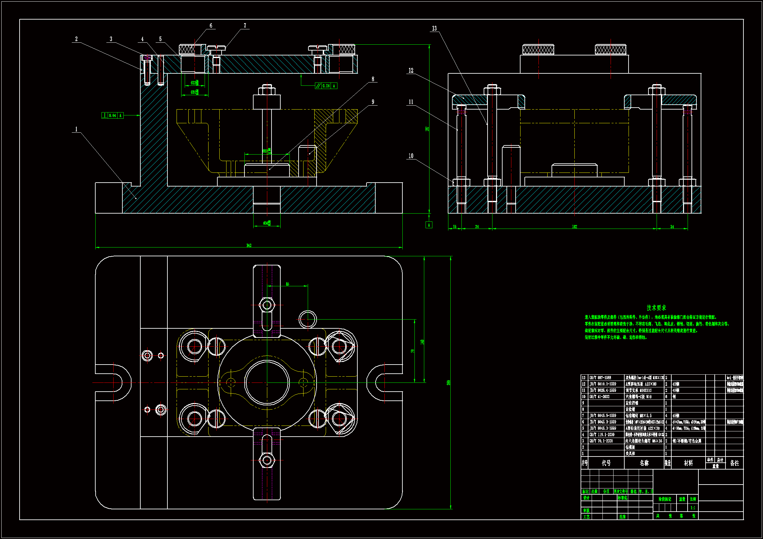Select the 1:1 scale cell in title block
Image resolution: width=763 pixels, height=539 pixels.
click(693, 508)
